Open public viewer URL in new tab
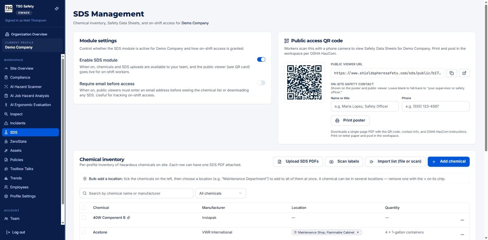This screenshot has height=240, width=488. click(x=464, y=73)
